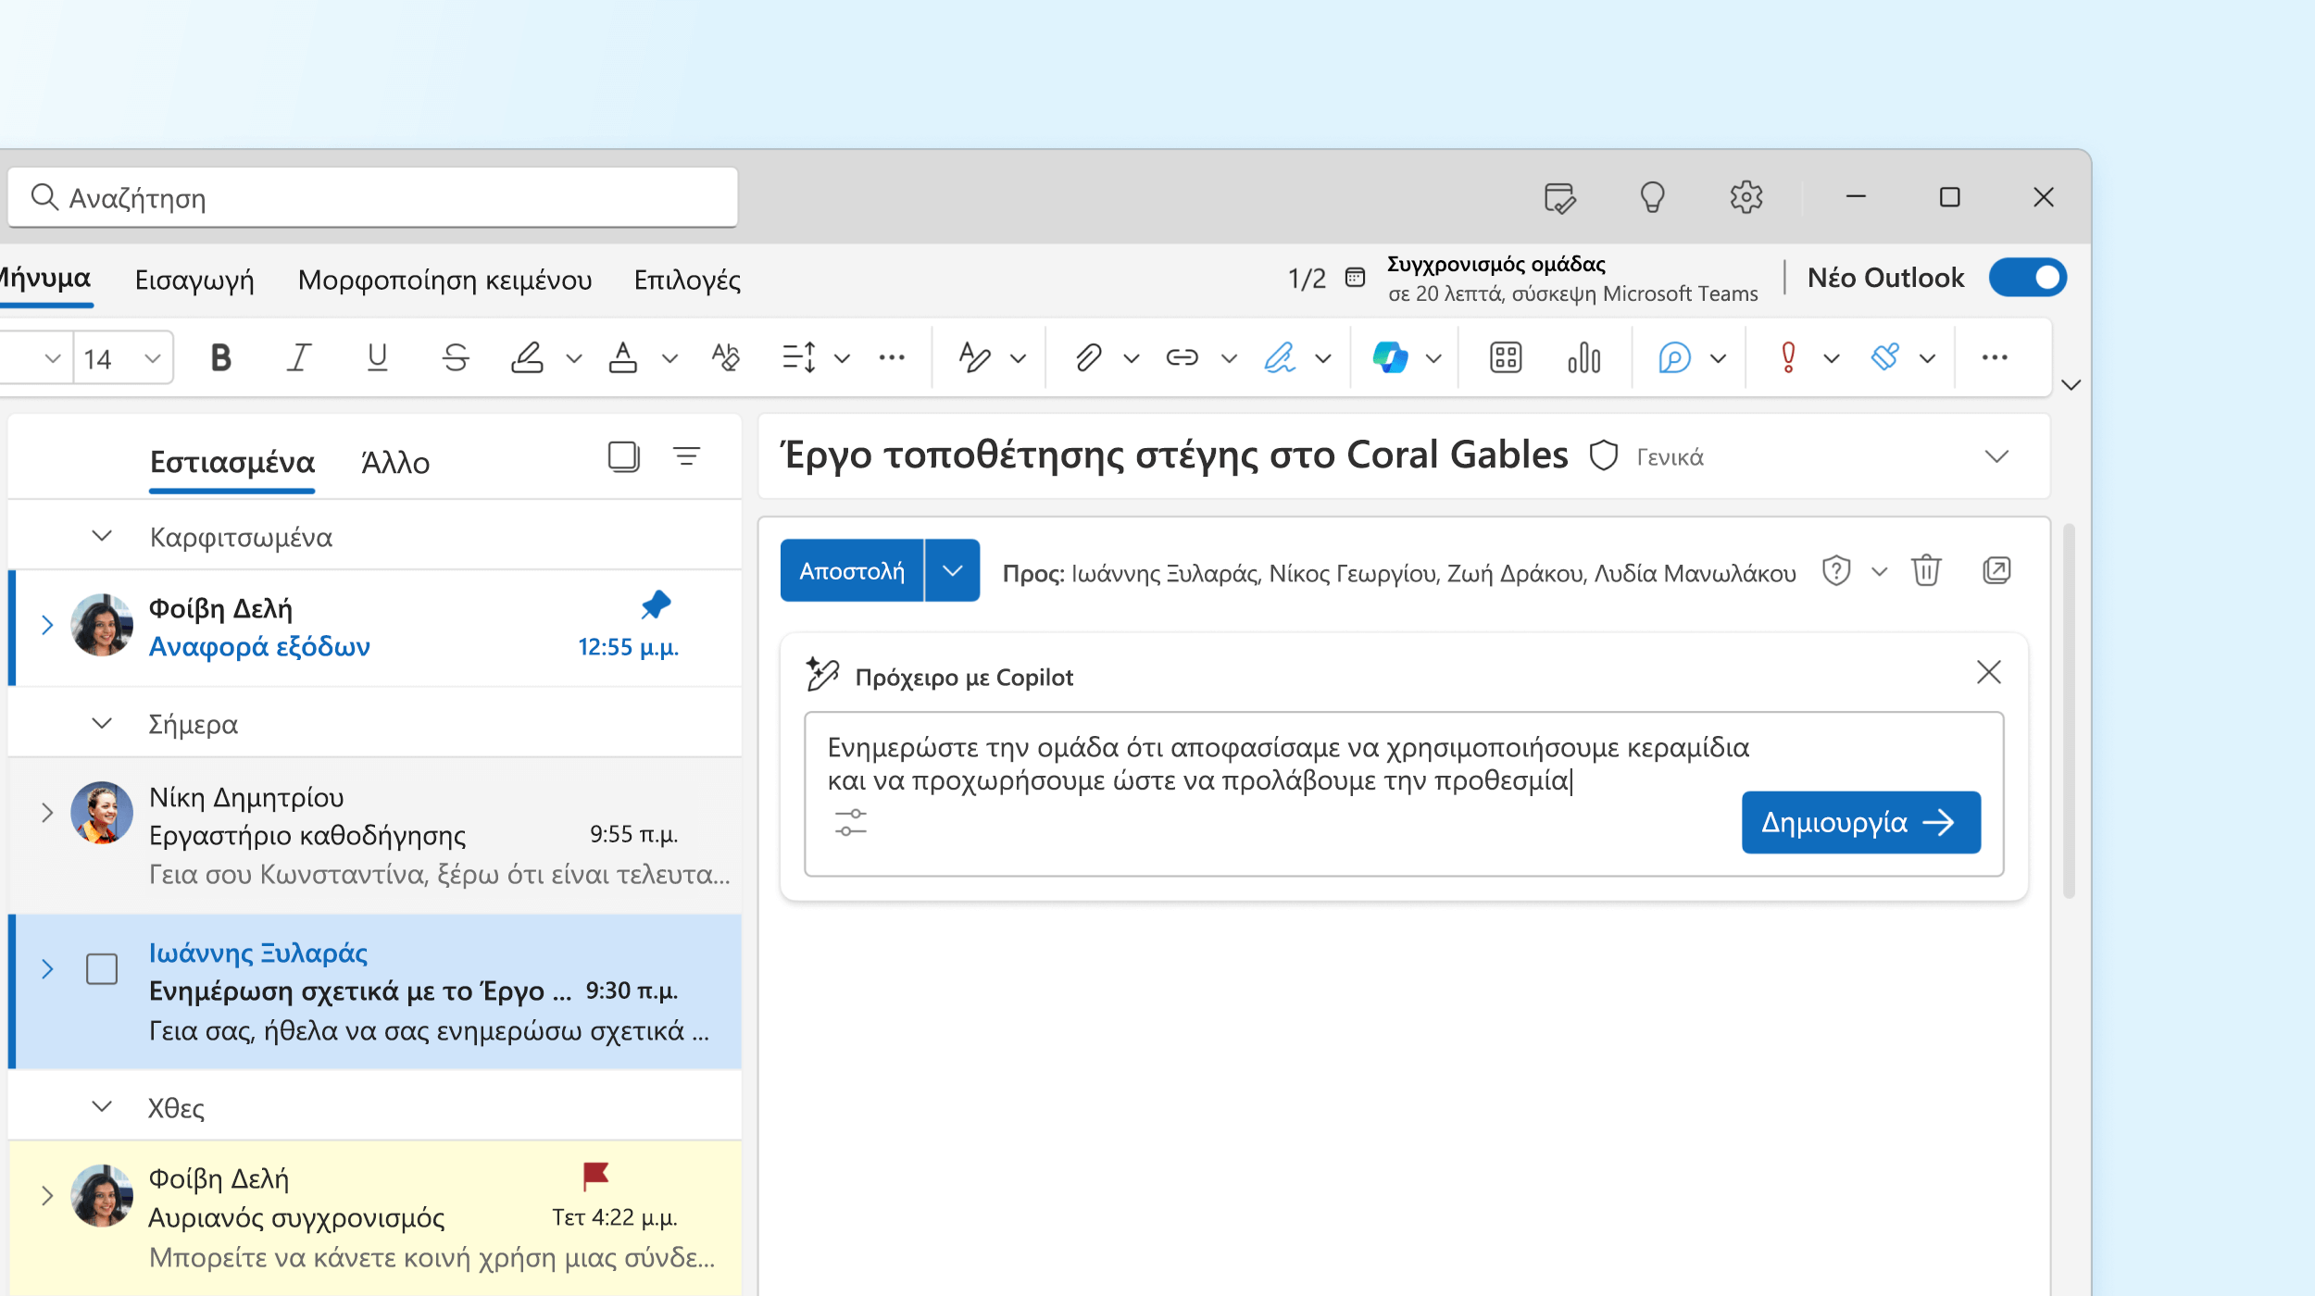This screenshot has width=2315, height=1296.
Task: Open the signature tool
Action: pos(1280,357)
